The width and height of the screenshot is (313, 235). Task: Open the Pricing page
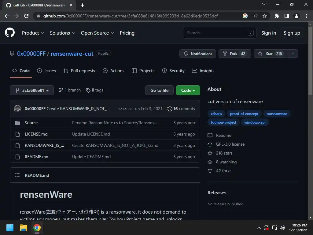point(127,33)
